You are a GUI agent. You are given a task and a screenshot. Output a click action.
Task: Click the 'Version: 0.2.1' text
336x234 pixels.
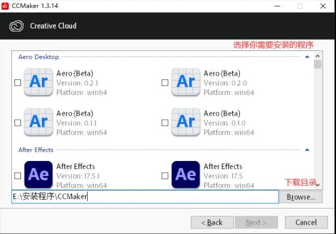[x=77, y=83]
